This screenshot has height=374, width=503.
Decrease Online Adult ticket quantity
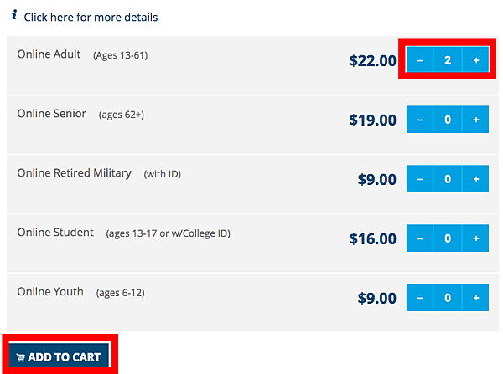[420, 60]
